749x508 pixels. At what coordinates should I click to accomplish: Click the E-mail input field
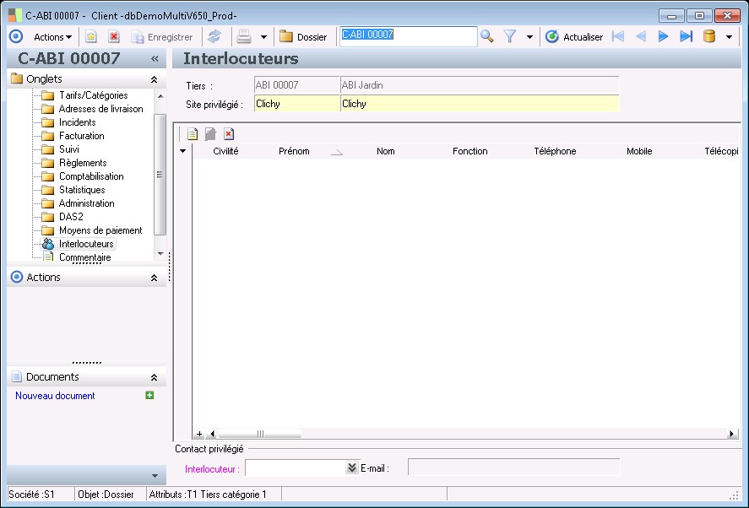click(x=513, y=467)
